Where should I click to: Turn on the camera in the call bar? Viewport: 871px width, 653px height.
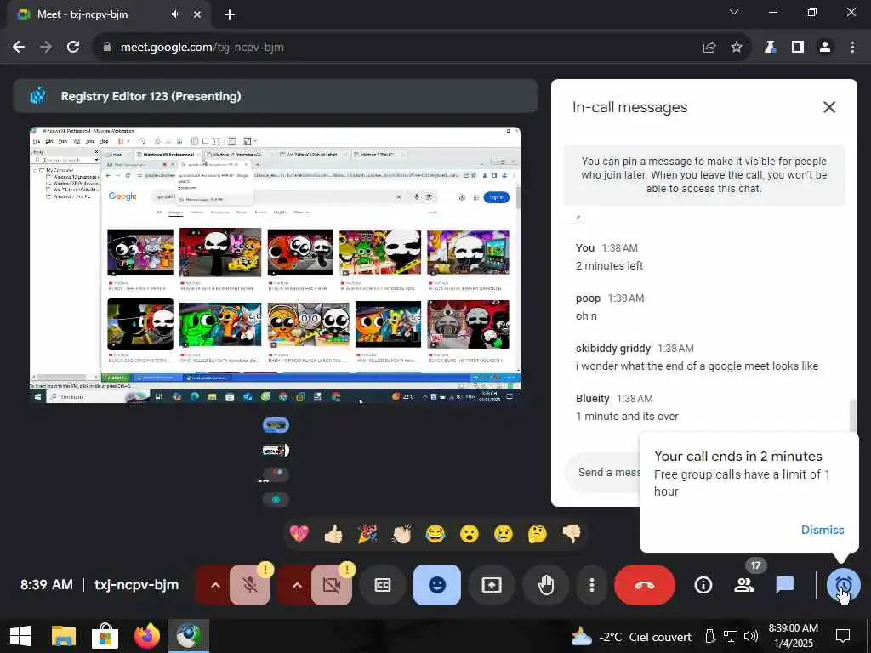click(x=332, y=585)
